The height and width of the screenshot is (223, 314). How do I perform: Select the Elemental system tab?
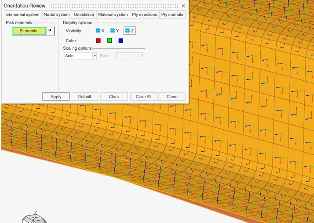click(x=22, y=15)
